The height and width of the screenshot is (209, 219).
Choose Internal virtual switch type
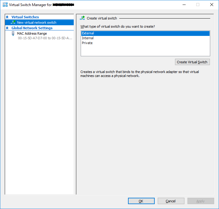pyautogui.click(x=88, y=38)
